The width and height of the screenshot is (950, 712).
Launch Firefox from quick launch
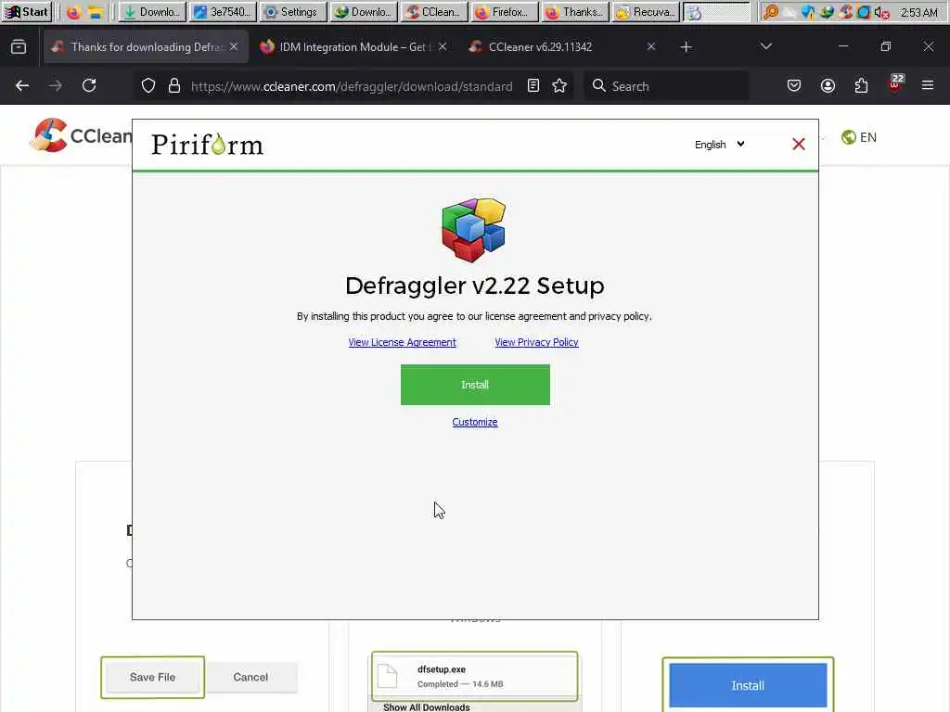(x=73, y=12)
